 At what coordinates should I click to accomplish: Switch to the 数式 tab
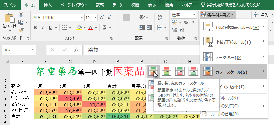[99, 5]
